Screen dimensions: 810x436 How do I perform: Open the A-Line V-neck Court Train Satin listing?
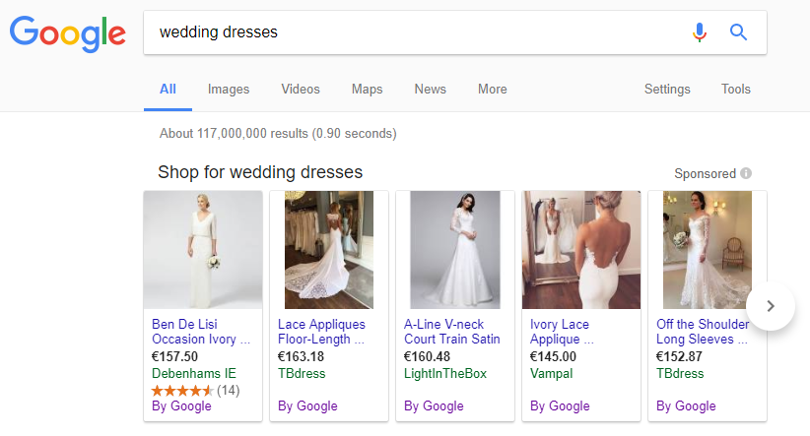coord(452,332)
